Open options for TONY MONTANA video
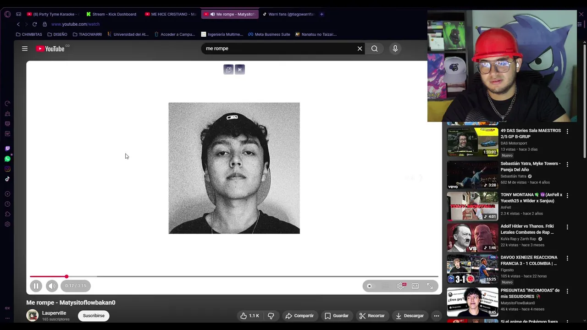Viewport: 587px width, 330px height. 567,196
